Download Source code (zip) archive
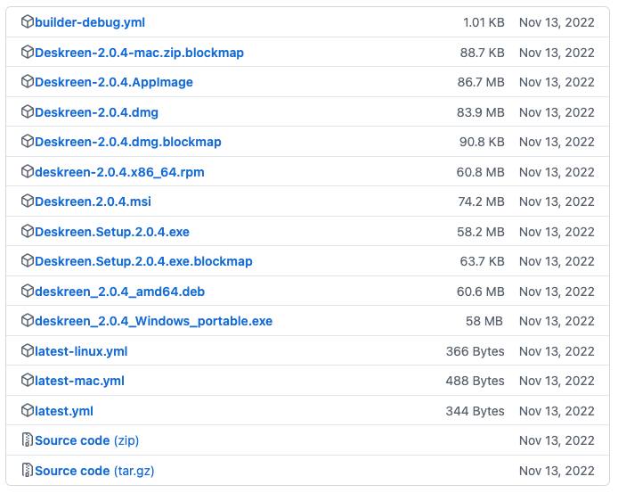The height and width of the screenshot is (493, 618). pyautogui.click(x=86, y=440)
